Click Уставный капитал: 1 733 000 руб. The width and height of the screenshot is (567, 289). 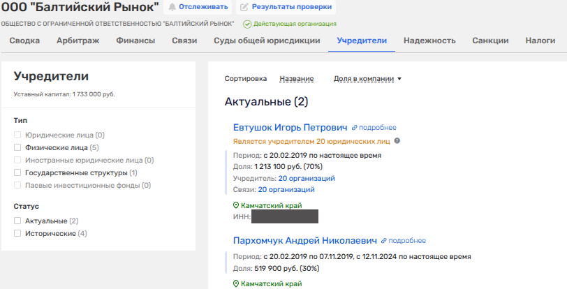pos(64,94)
